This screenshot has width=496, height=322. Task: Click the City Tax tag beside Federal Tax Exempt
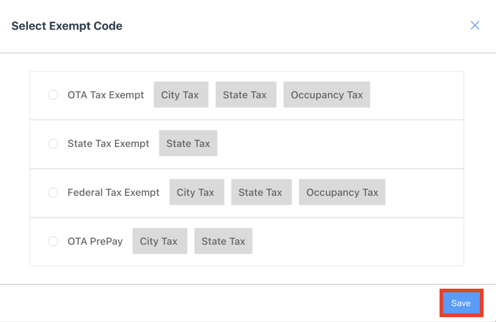pyautogui.click(x=196, y=192)
